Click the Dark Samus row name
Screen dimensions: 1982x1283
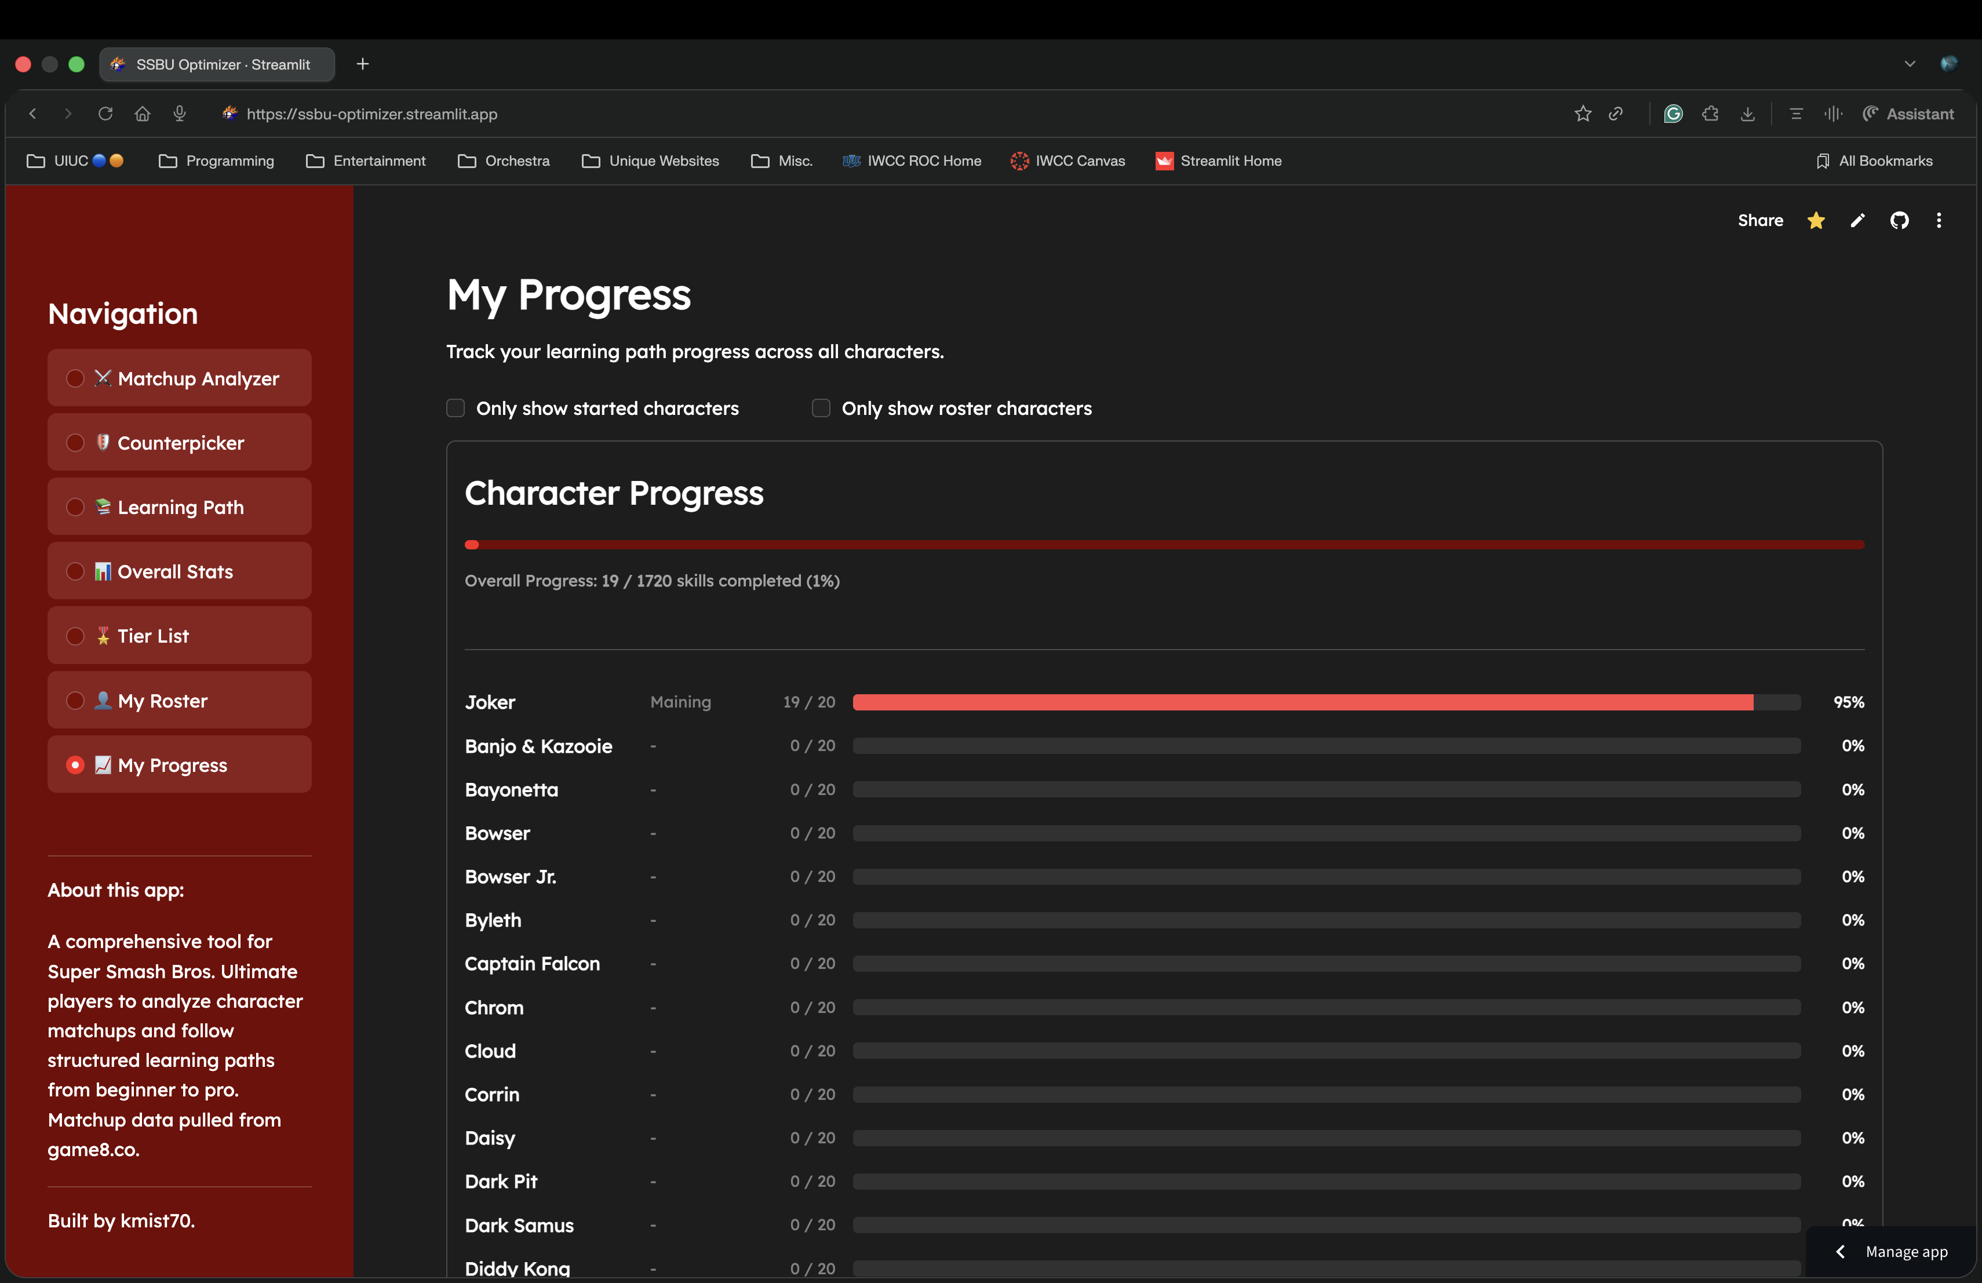coord(519,1224)
